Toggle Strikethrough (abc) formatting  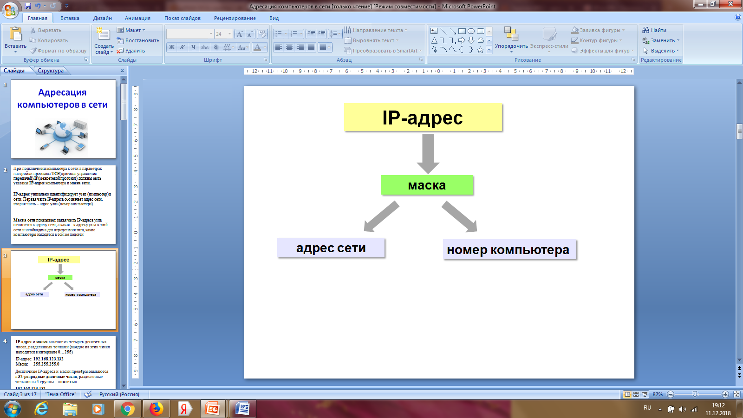204,47
